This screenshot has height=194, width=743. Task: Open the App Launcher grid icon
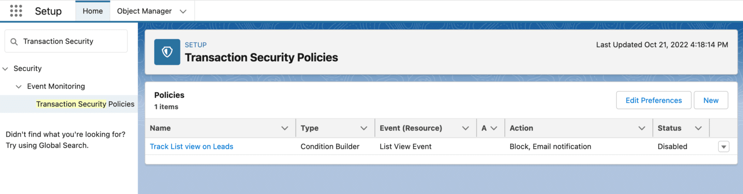point(16,11)
